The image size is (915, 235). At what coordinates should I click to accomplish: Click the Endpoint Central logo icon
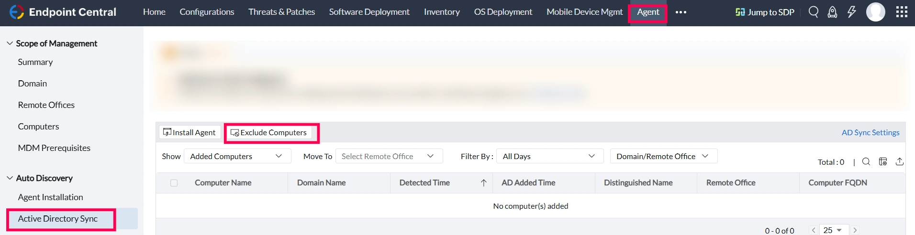point(17,12)
